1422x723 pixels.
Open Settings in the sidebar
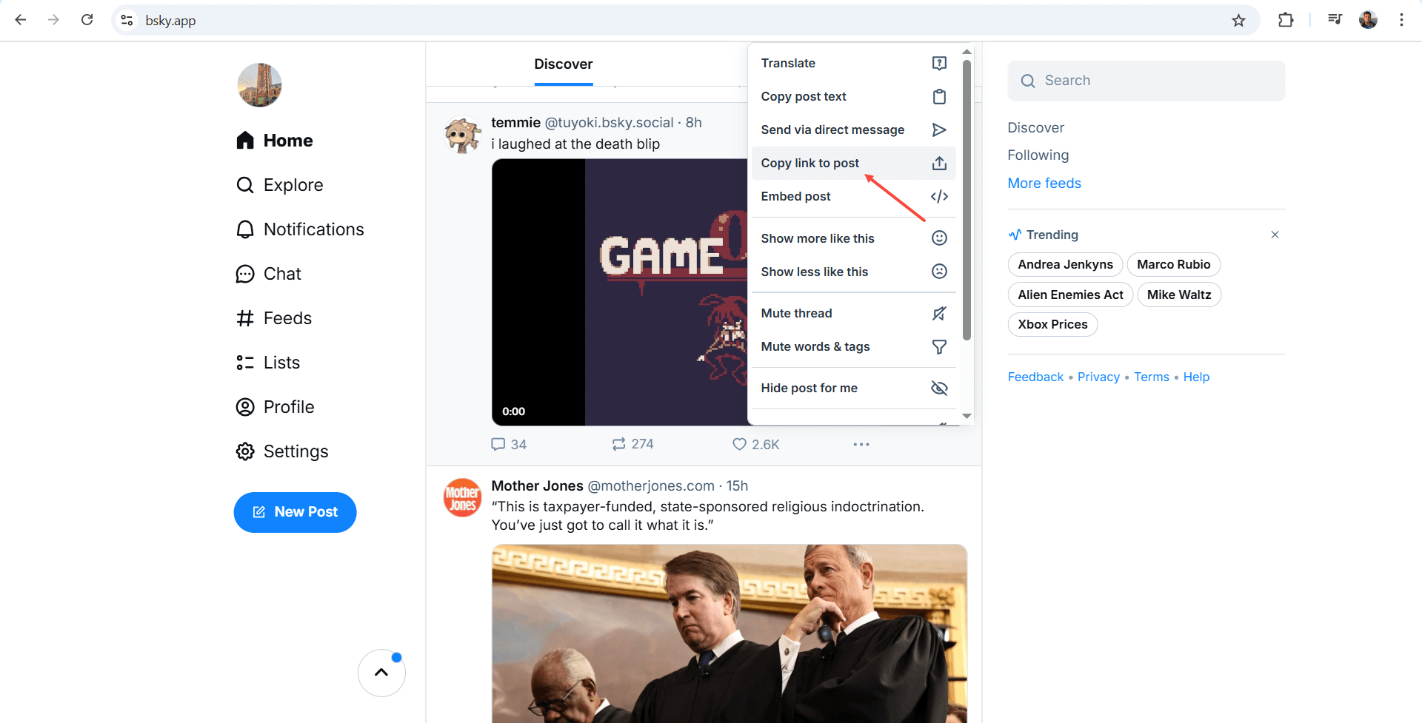click(282, 451)
